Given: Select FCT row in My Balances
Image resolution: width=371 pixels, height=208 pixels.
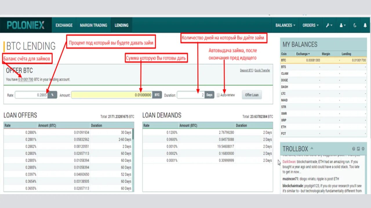Looking at the screenshot, I should point(323,133).
